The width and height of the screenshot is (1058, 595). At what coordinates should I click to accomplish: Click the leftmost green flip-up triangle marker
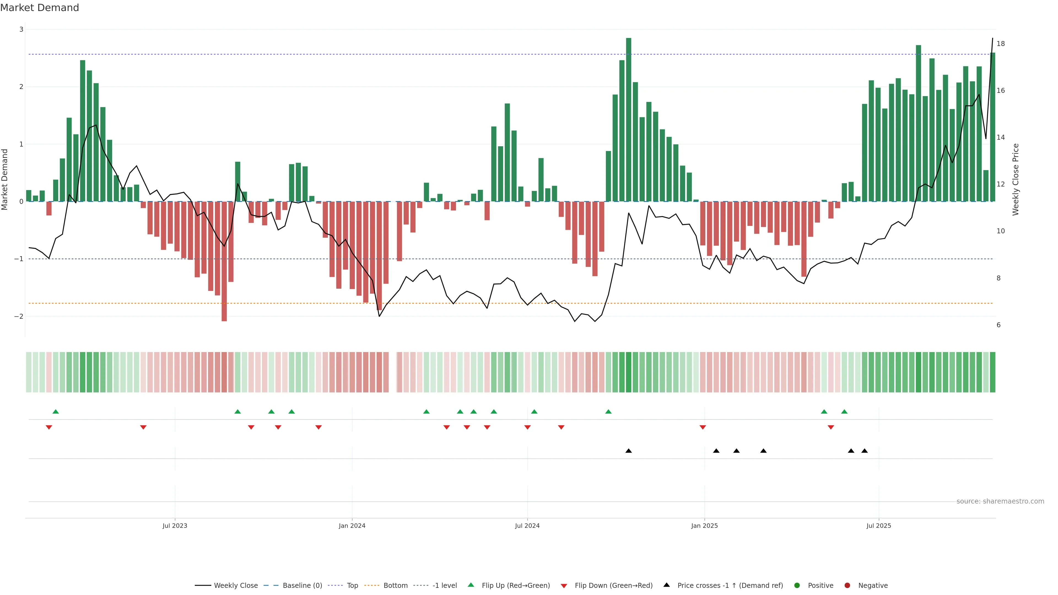coord(56,412)
